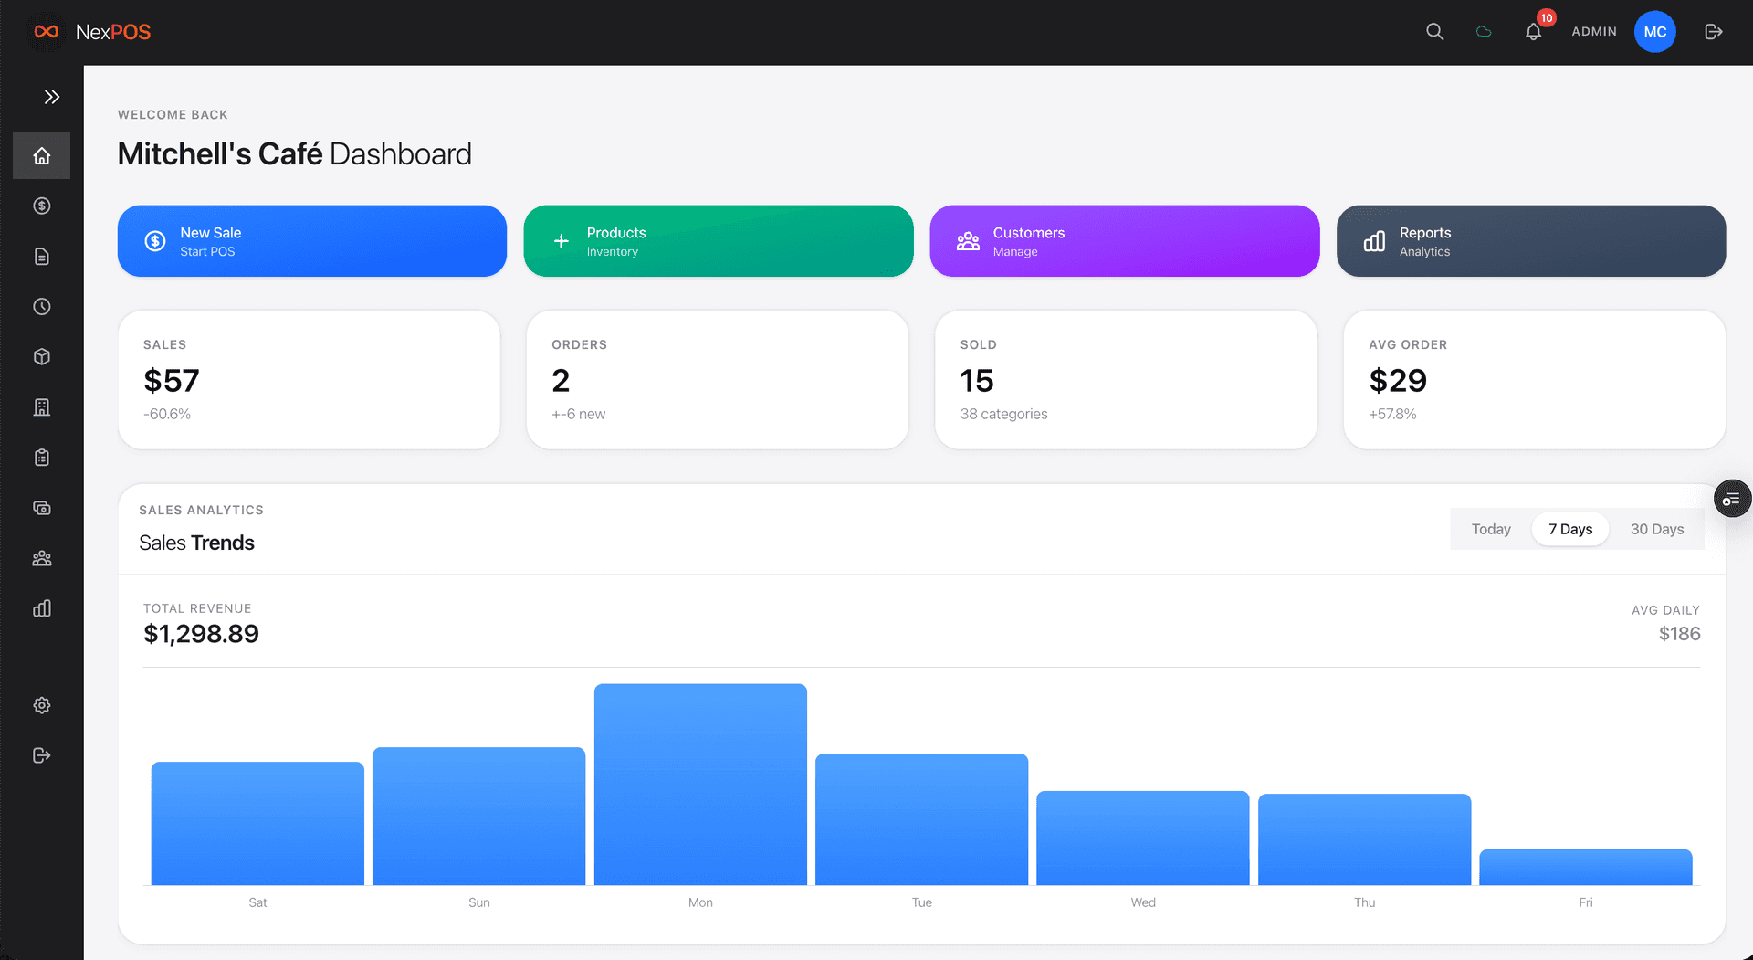Open the Products cube icon in sidebar
Screen dimensions: 1753x960
41,356
